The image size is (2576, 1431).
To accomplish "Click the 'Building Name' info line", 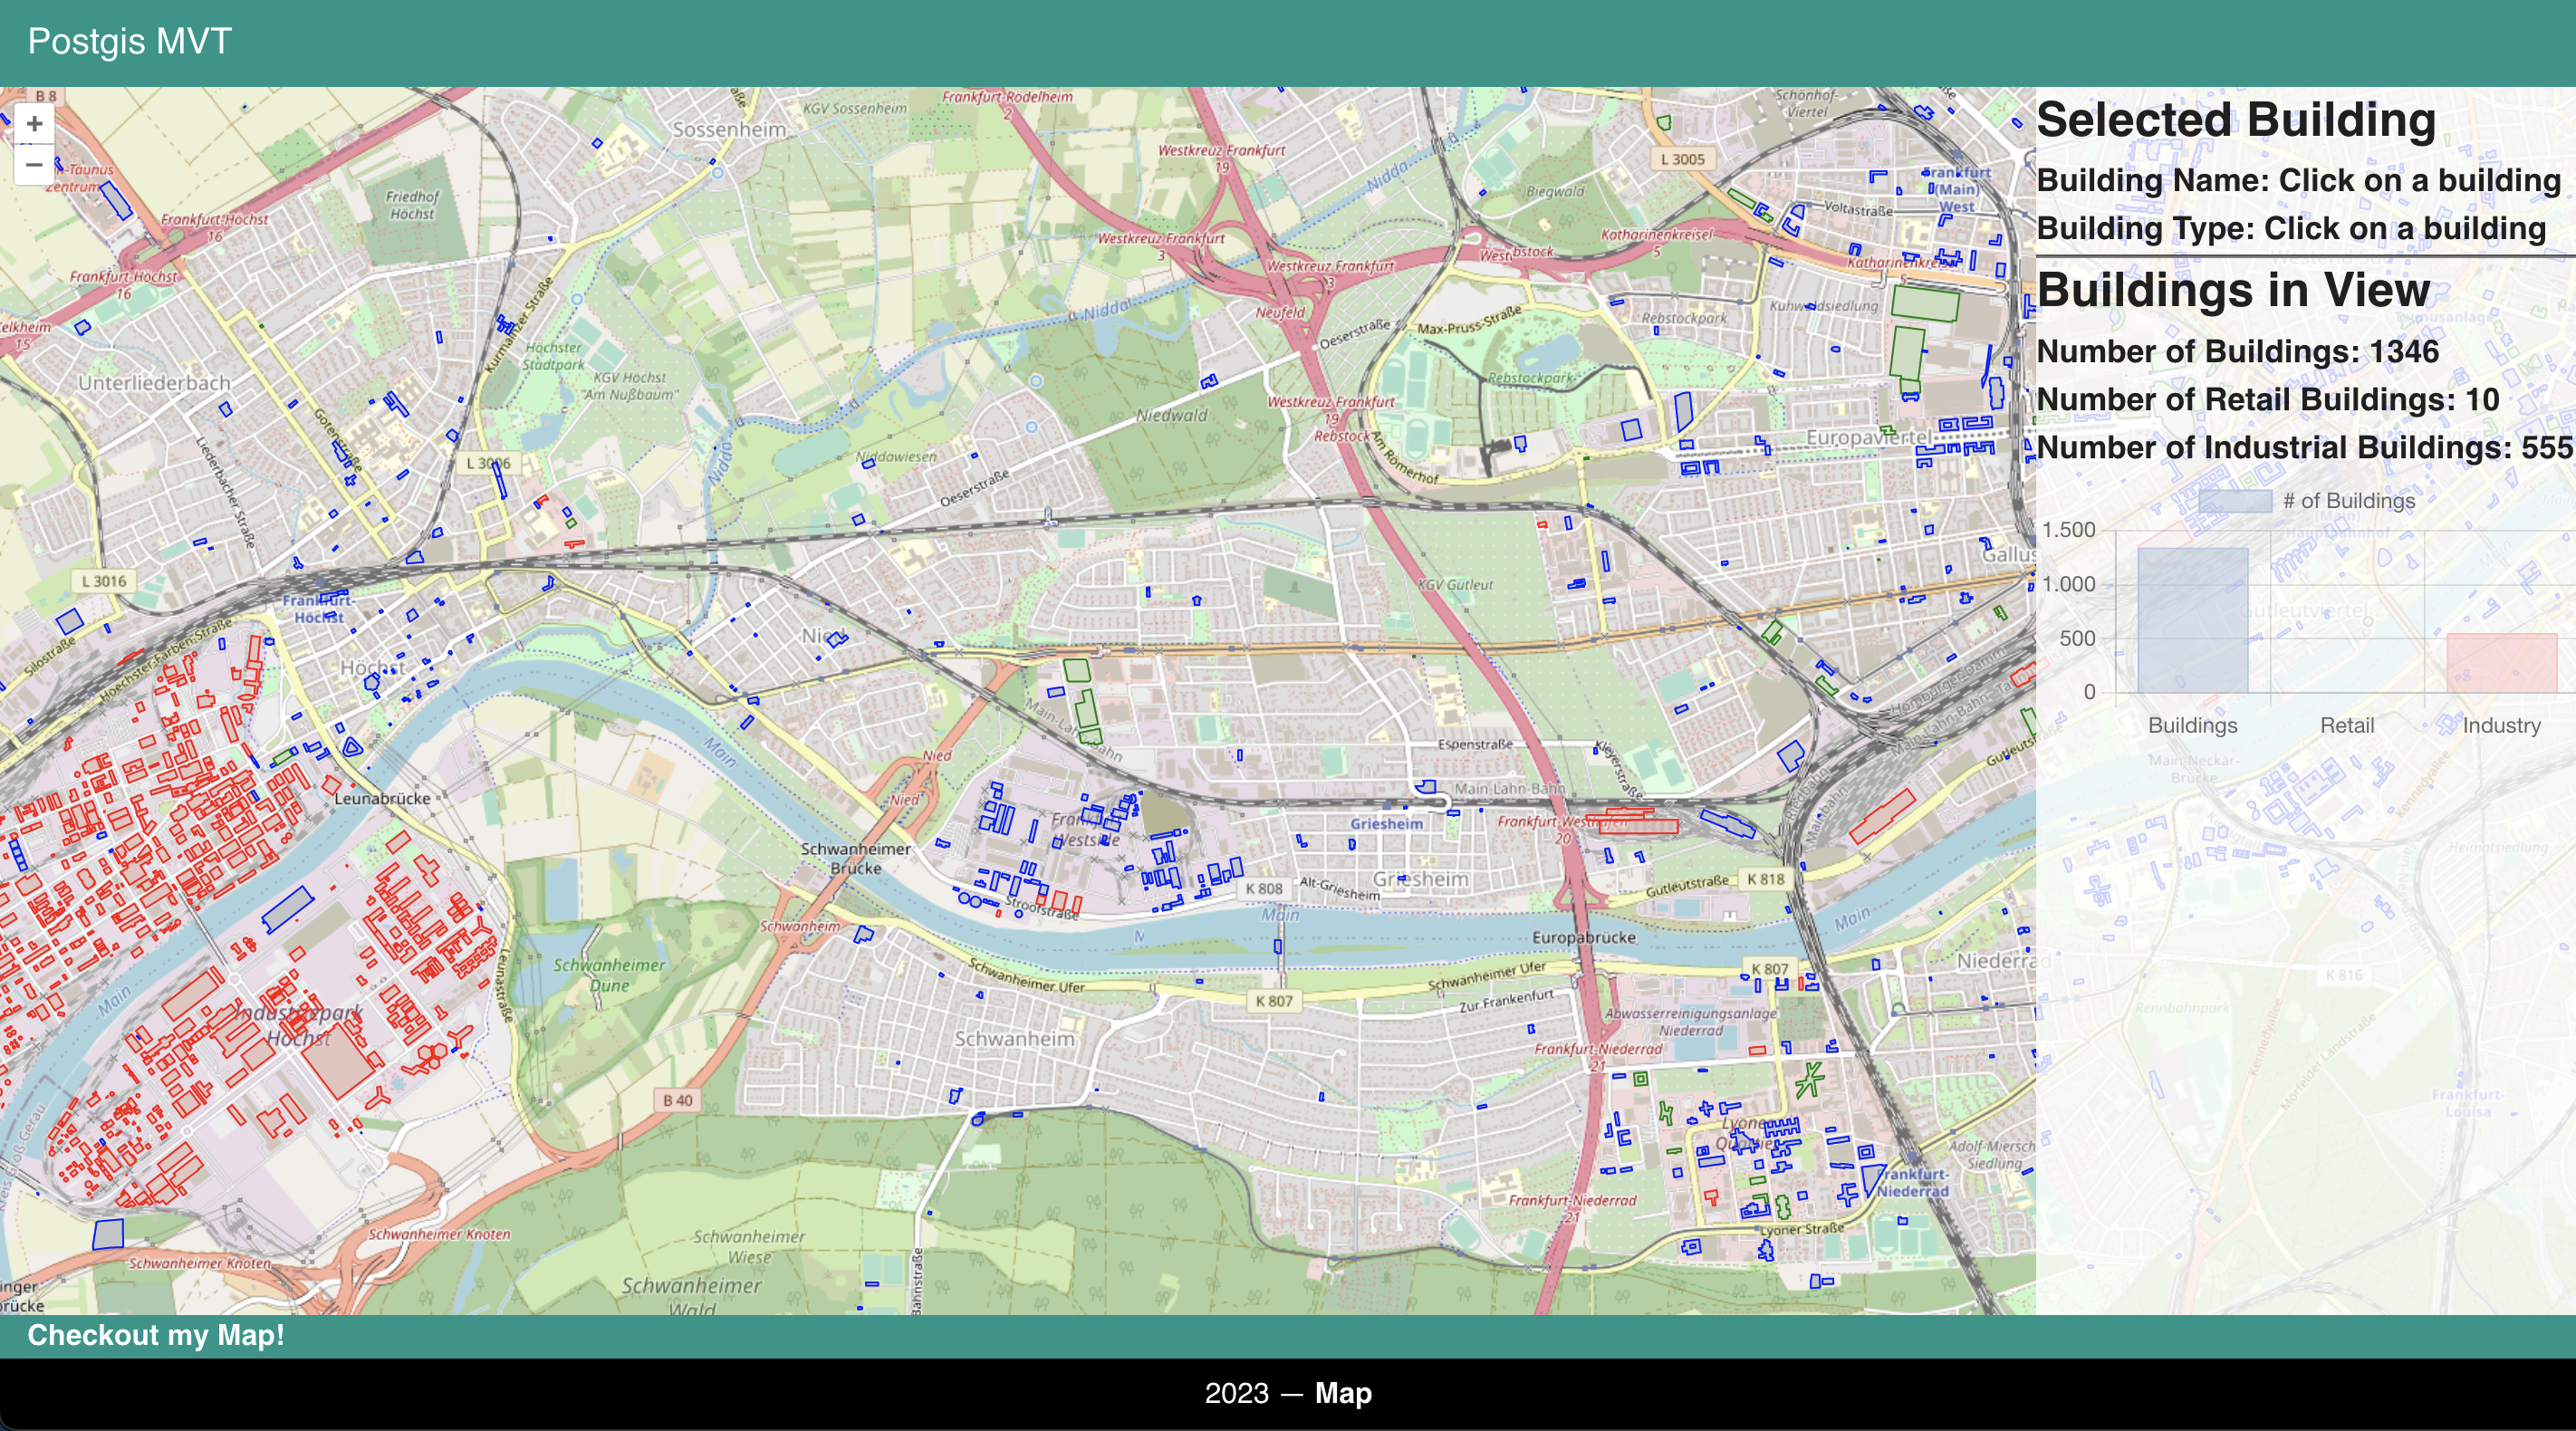I will tap(2298, 181).
